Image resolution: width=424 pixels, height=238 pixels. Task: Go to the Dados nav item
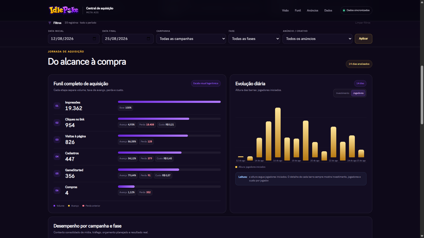click(328, 11)
